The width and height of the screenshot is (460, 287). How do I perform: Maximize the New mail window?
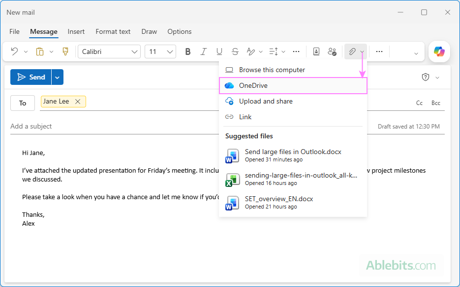(x=424, y=12)
